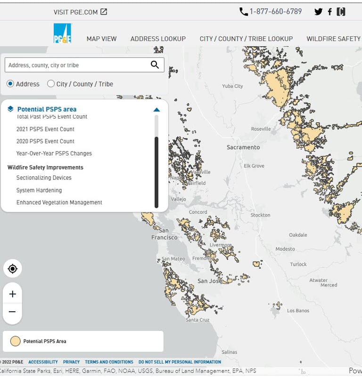Click the Potential PSPS Area legend swatch
Viewport: 362px width, 378px height.
click(x=15, y=341)
